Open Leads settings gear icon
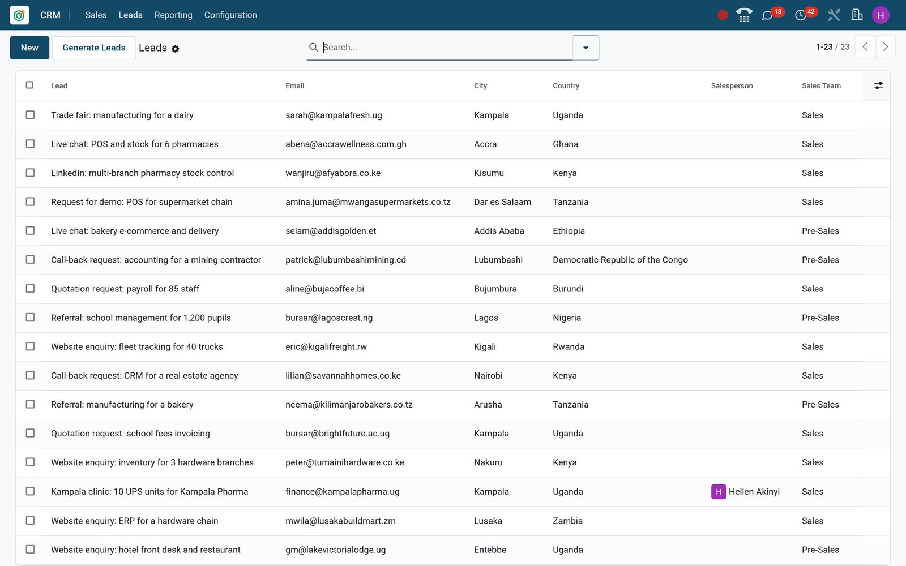Image resolution: width=906 pixels, height=566 pixels. tap(176, 49)
